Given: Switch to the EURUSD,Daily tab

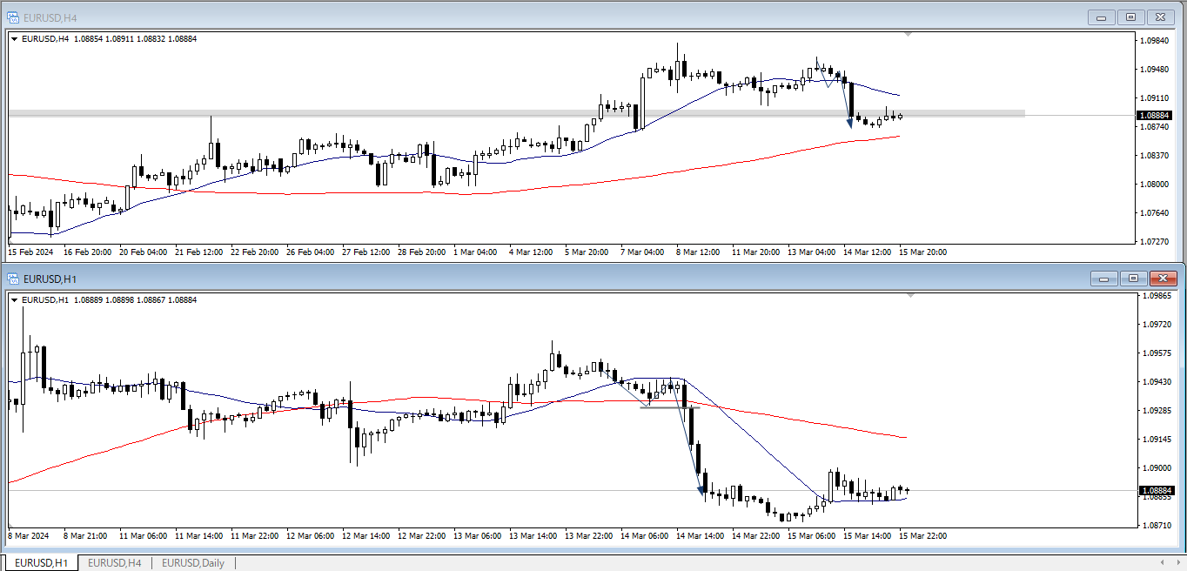Looking at the screenshot, I should point(192,563).
